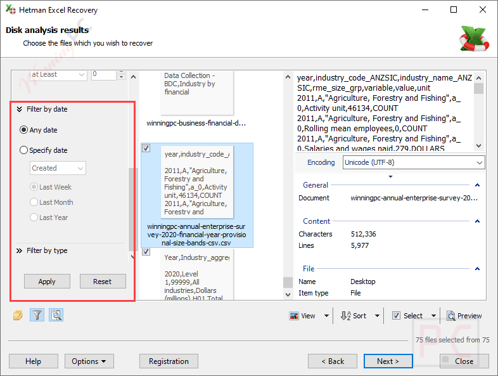The height and width of the screenshot is (376, 498).
Task: Click the Name value Desktop
Action: [362, 282]
